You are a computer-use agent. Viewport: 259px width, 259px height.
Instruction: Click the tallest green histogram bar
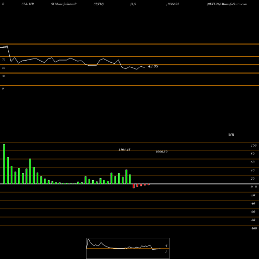4,164
